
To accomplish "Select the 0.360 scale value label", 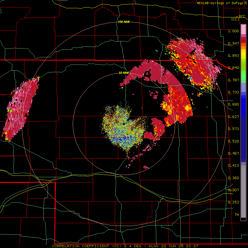I will (233, 178).
